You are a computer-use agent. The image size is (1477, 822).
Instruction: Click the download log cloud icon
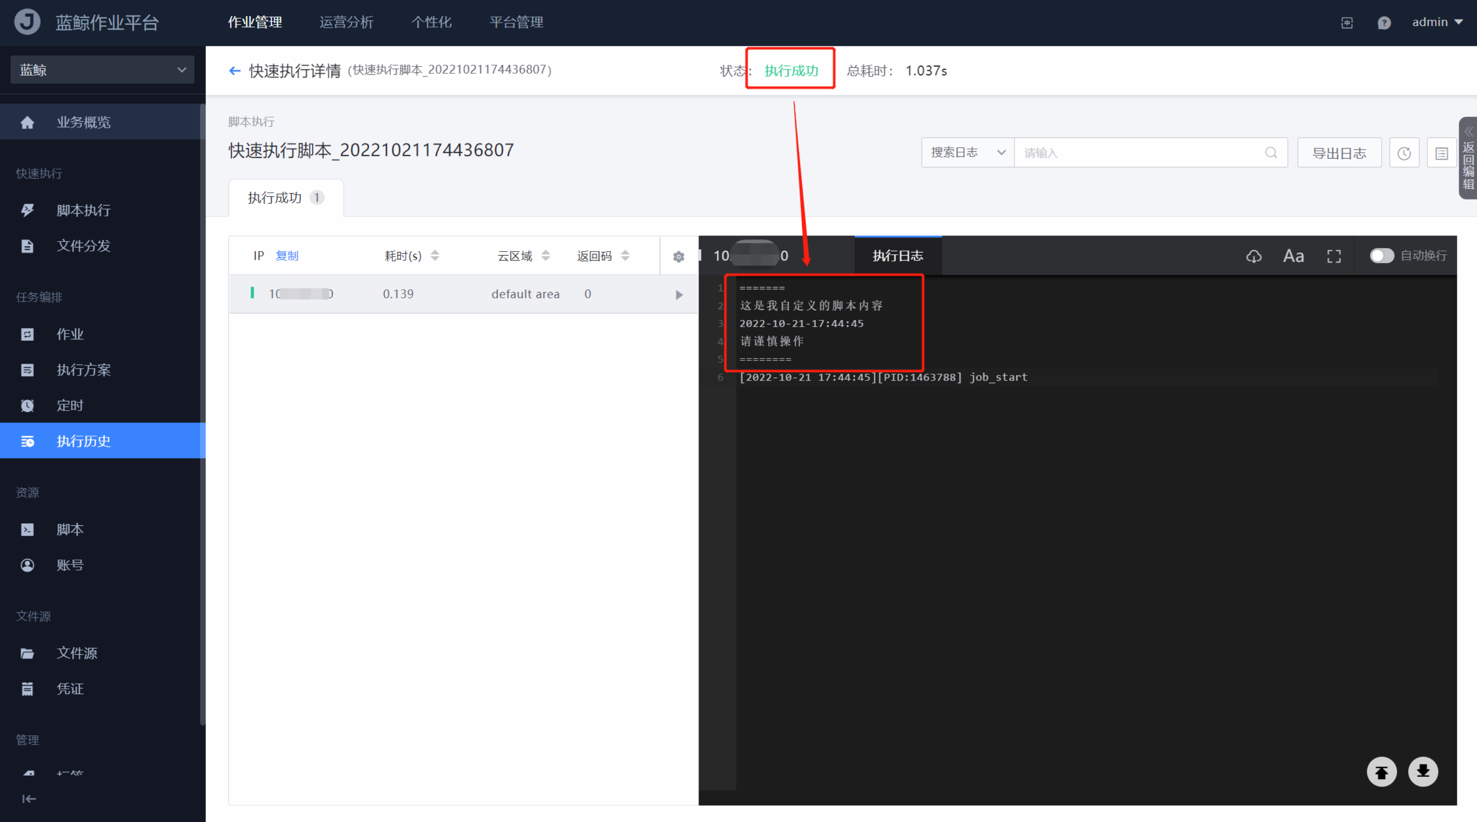coord(1253,256)
